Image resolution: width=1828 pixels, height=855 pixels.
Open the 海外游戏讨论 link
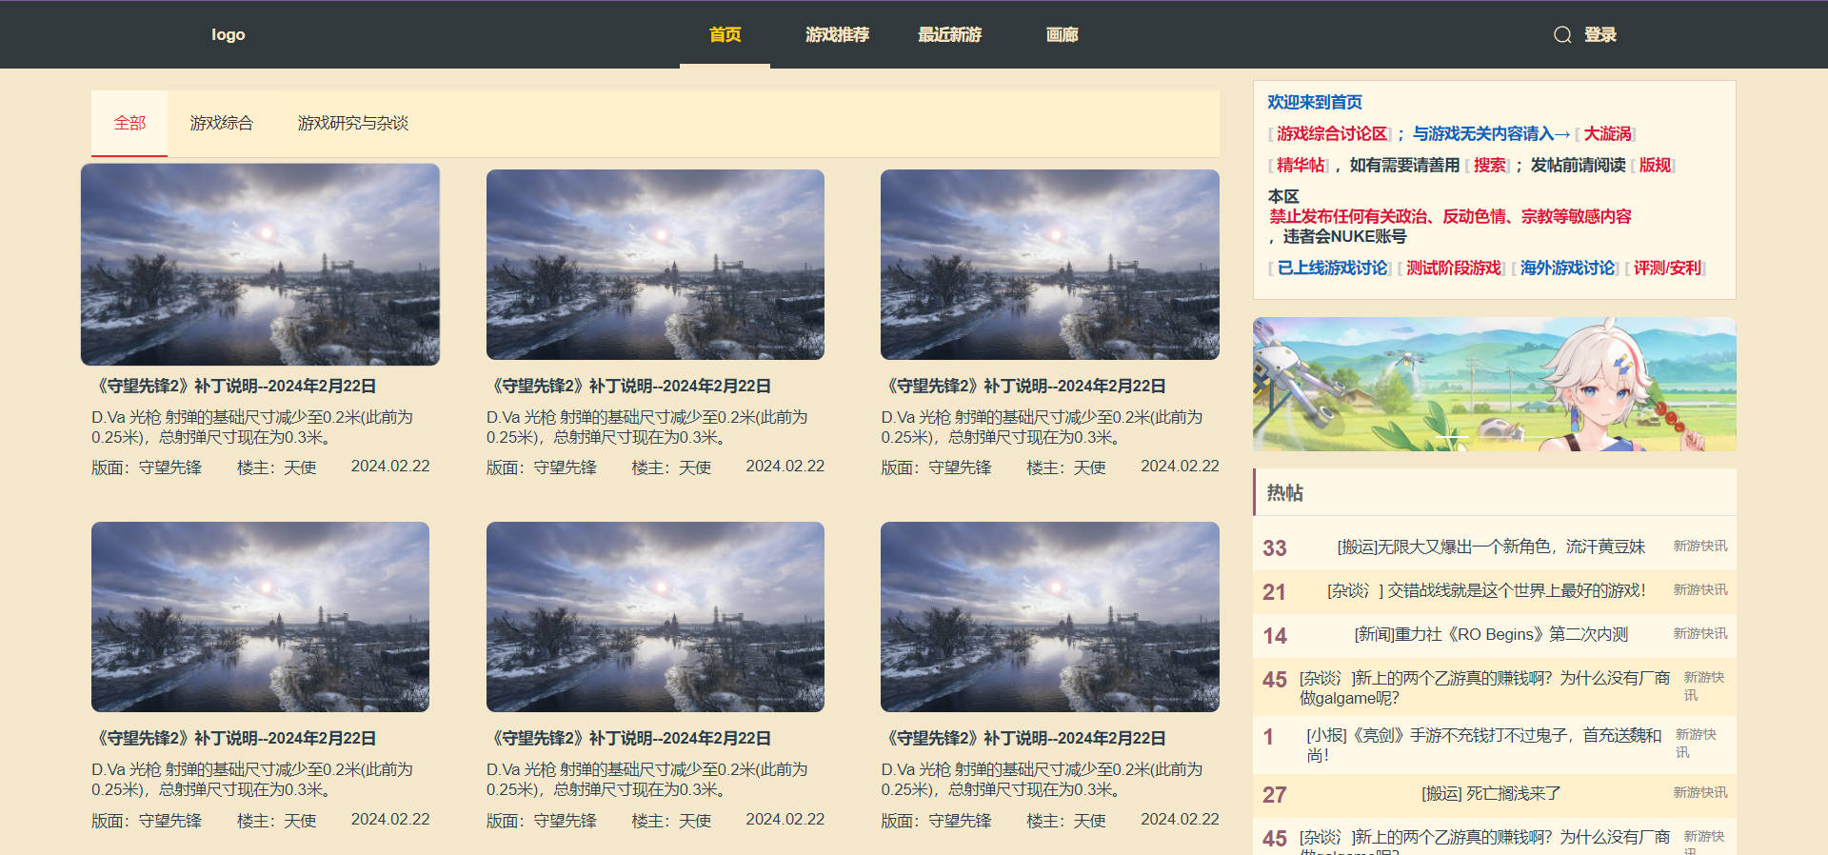[x=1567, y=268]
